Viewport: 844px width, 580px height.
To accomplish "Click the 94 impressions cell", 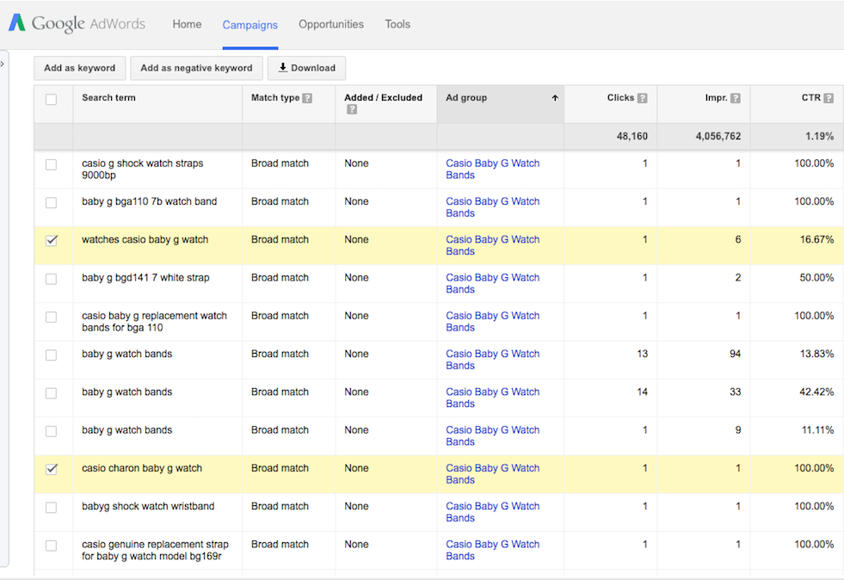I will point(736,354).
